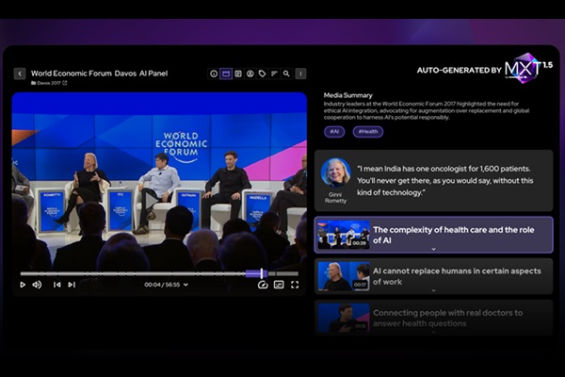Click thumbnail of the 00:39 chapter

[344, 235]
